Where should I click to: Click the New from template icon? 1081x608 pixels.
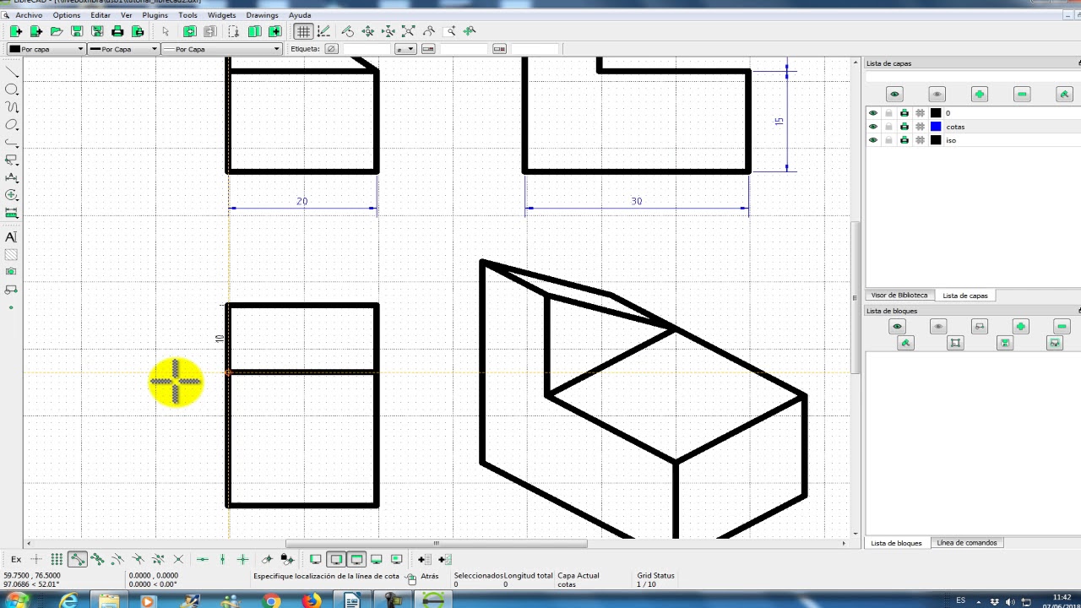35,31
